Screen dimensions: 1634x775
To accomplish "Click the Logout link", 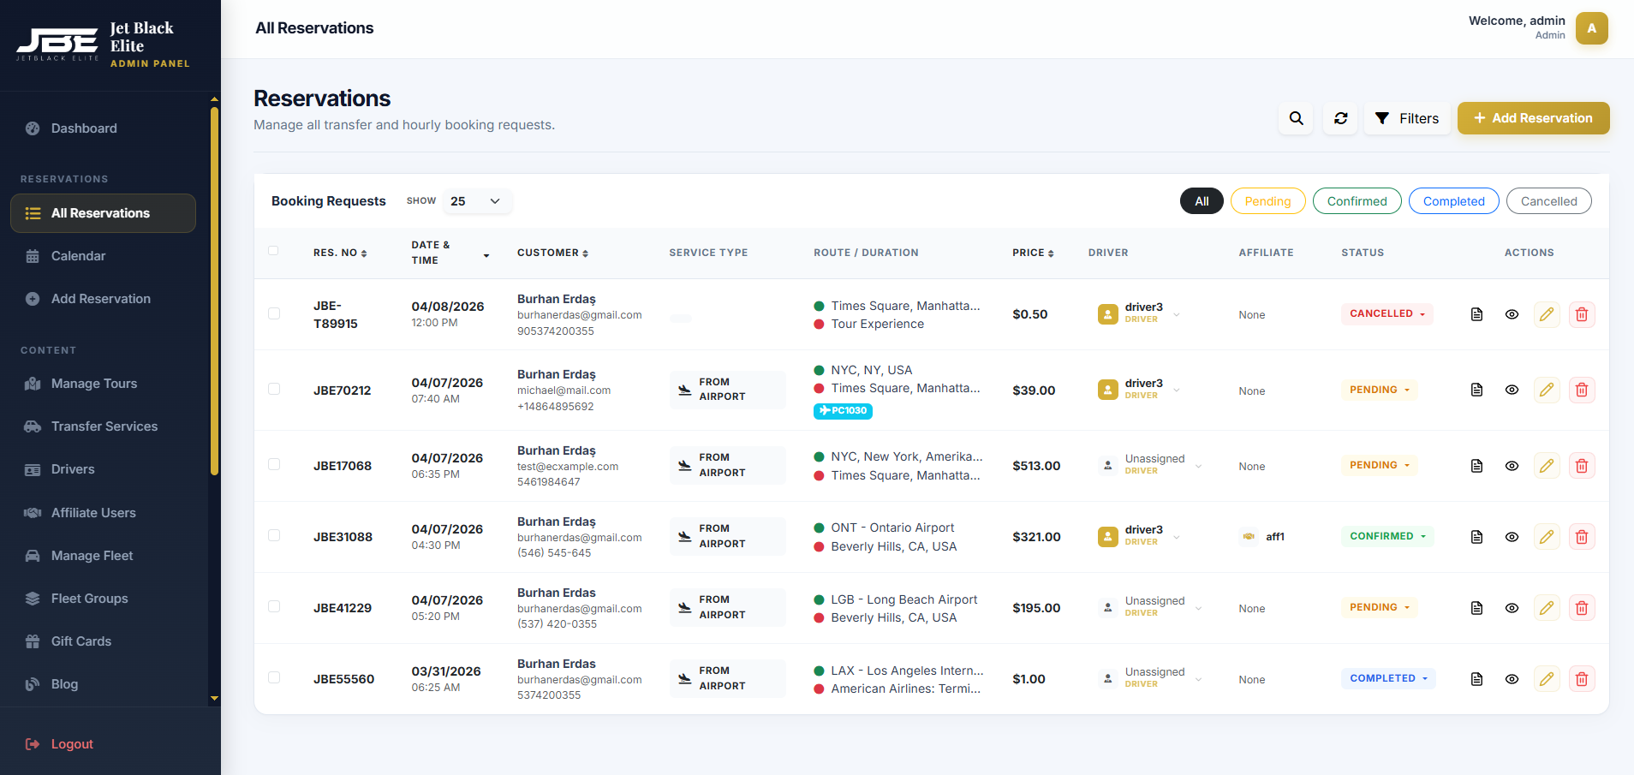I will 72,744.
